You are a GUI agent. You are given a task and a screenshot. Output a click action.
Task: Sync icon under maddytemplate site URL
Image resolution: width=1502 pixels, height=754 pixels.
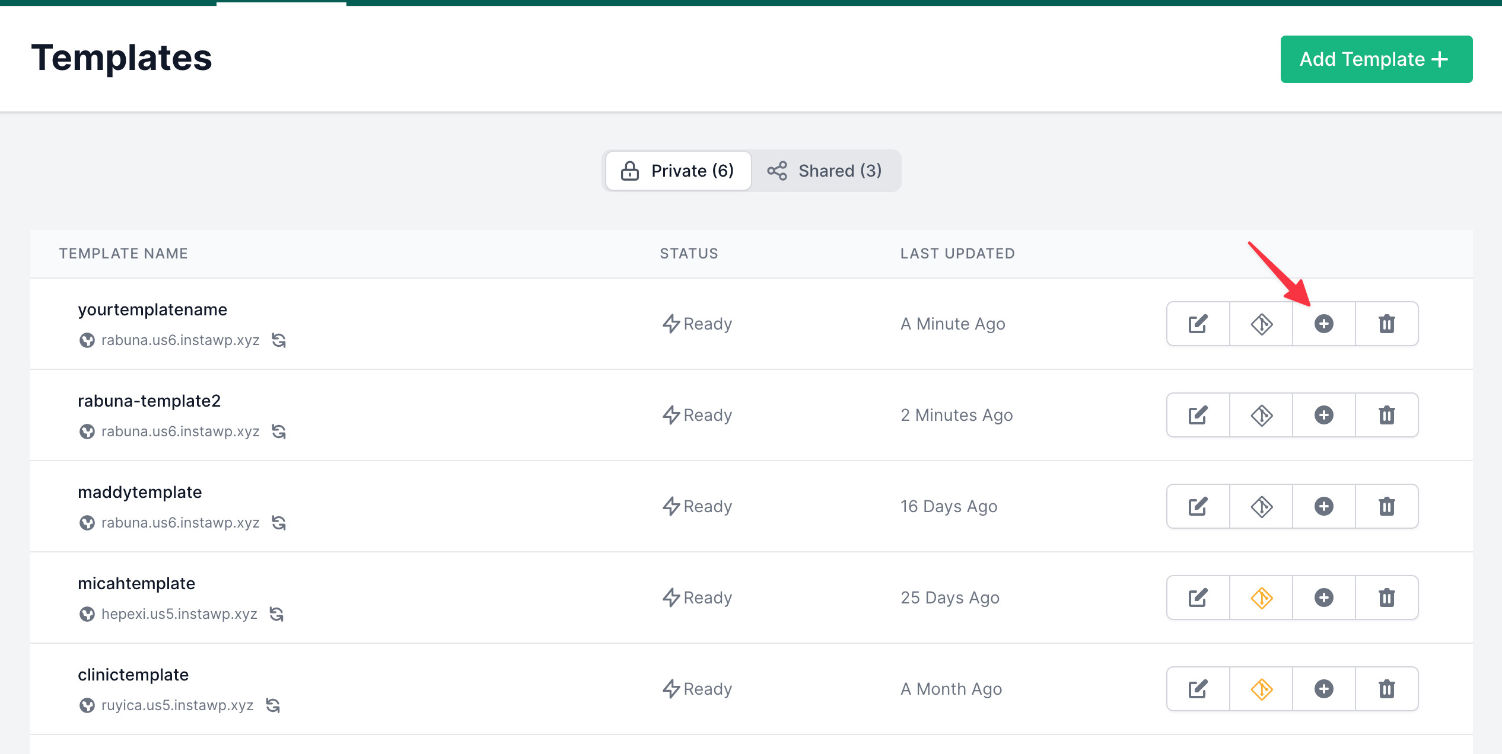[279, 523]
